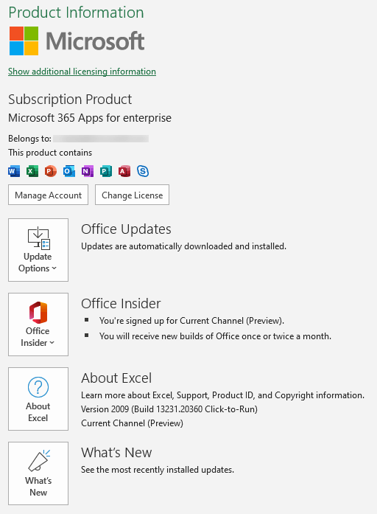Screen dimensions: 377x514
Task: Click the Skype for Business icon
Action: tap(143, 171)
